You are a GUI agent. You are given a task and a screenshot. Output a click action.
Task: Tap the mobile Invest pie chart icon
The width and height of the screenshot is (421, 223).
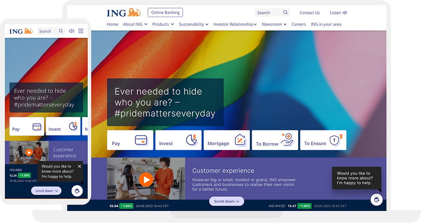click(73, 126)
